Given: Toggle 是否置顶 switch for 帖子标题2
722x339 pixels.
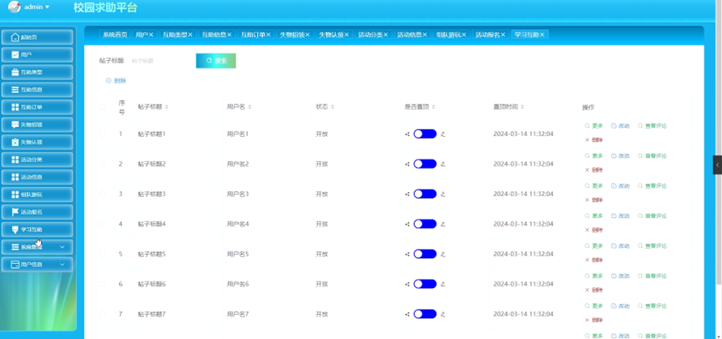Looking at the screenshot, I should tap(425, 164).
